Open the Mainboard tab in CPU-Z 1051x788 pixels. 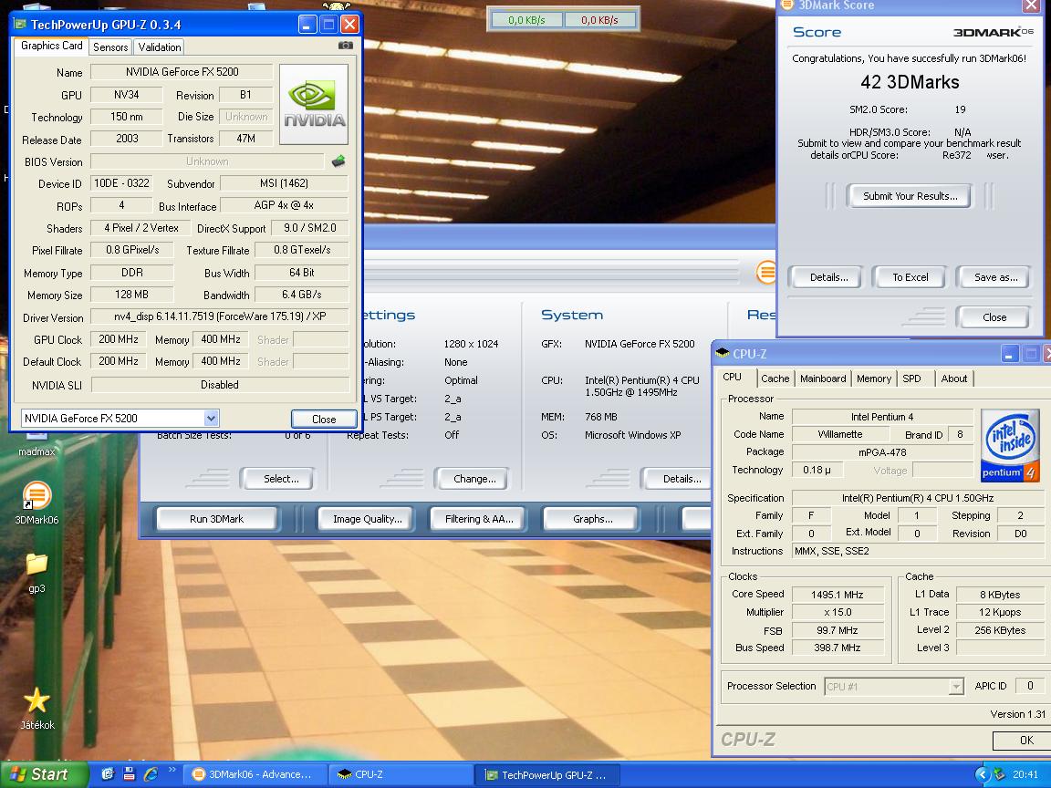pos(822,378)
